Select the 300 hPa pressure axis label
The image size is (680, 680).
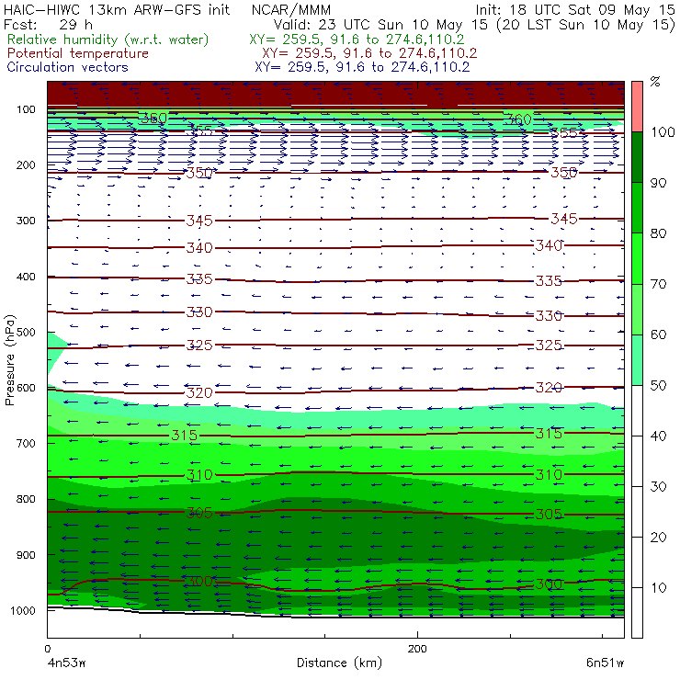[26, 221]
